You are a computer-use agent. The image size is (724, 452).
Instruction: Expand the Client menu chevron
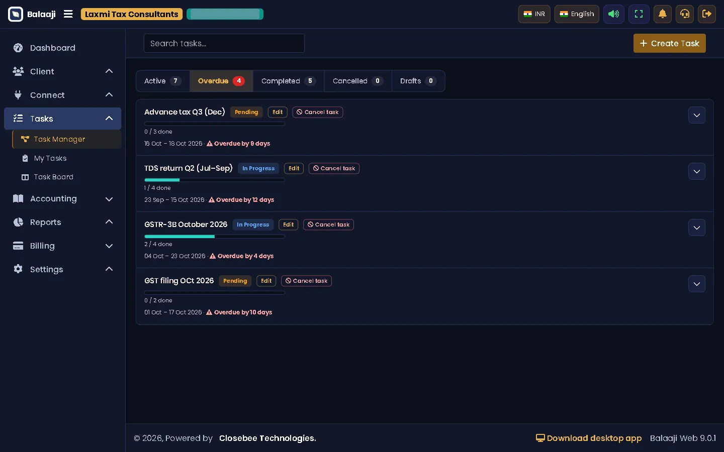[109, 71]
